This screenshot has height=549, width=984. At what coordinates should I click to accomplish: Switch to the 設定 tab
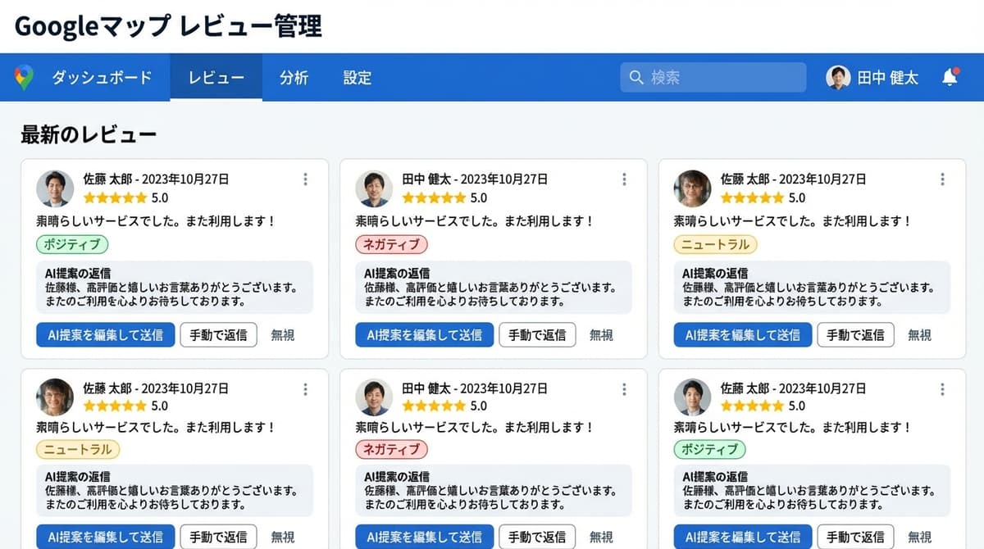[x=358, y=78]
